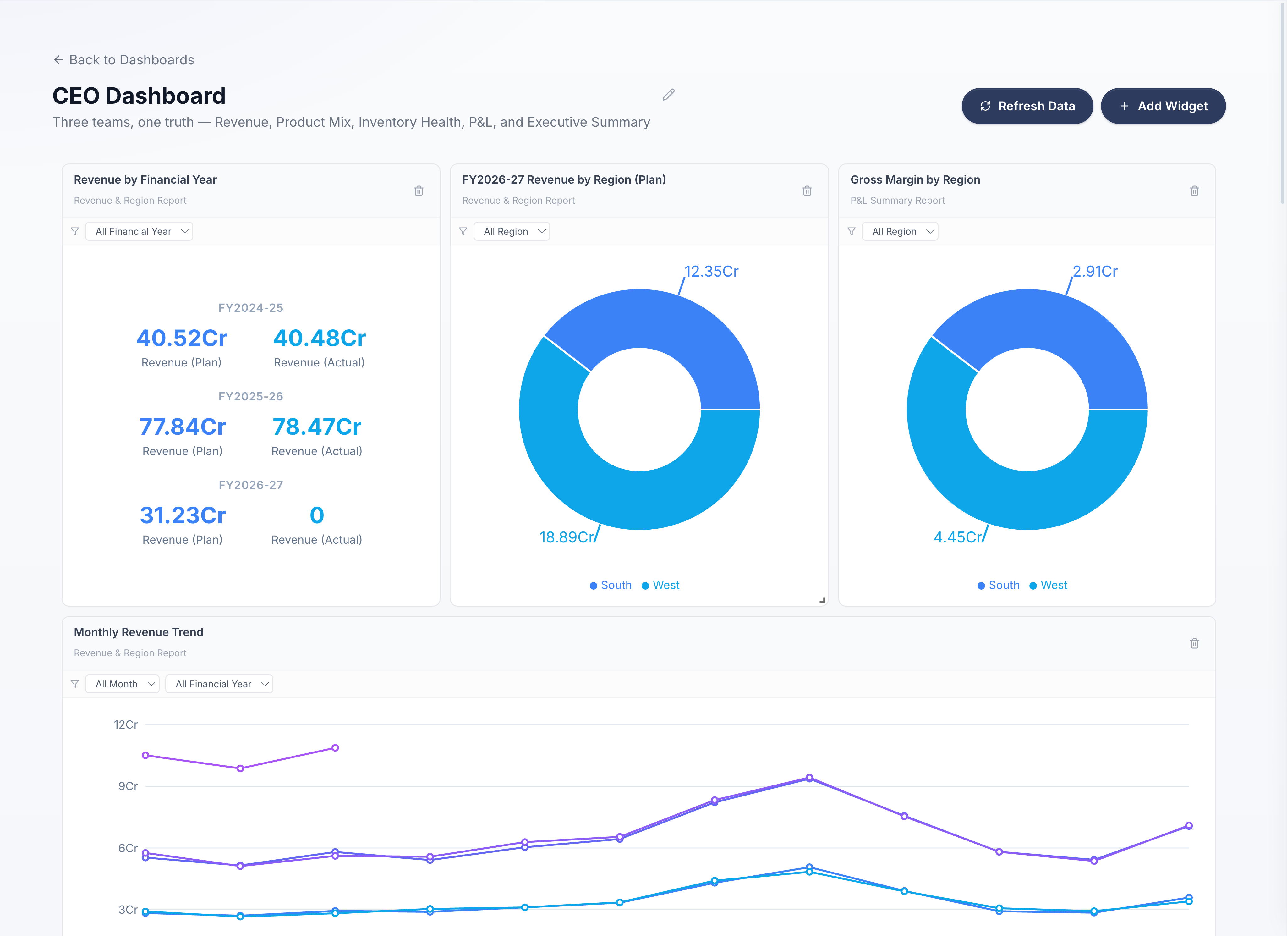Open the All Financial Year dropdown
This screenshot has width=1287, height=936.
pos(139,231)
